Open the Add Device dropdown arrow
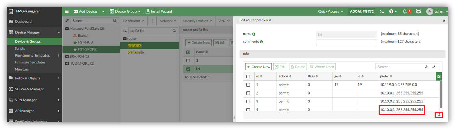 pyautogui.click(x=103, y=11)
